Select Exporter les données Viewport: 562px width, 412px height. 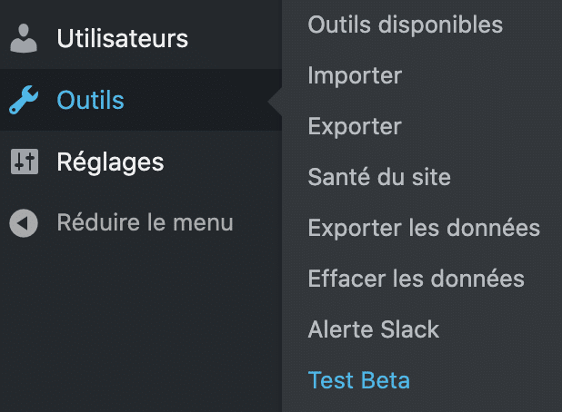[x=424, y=228]
